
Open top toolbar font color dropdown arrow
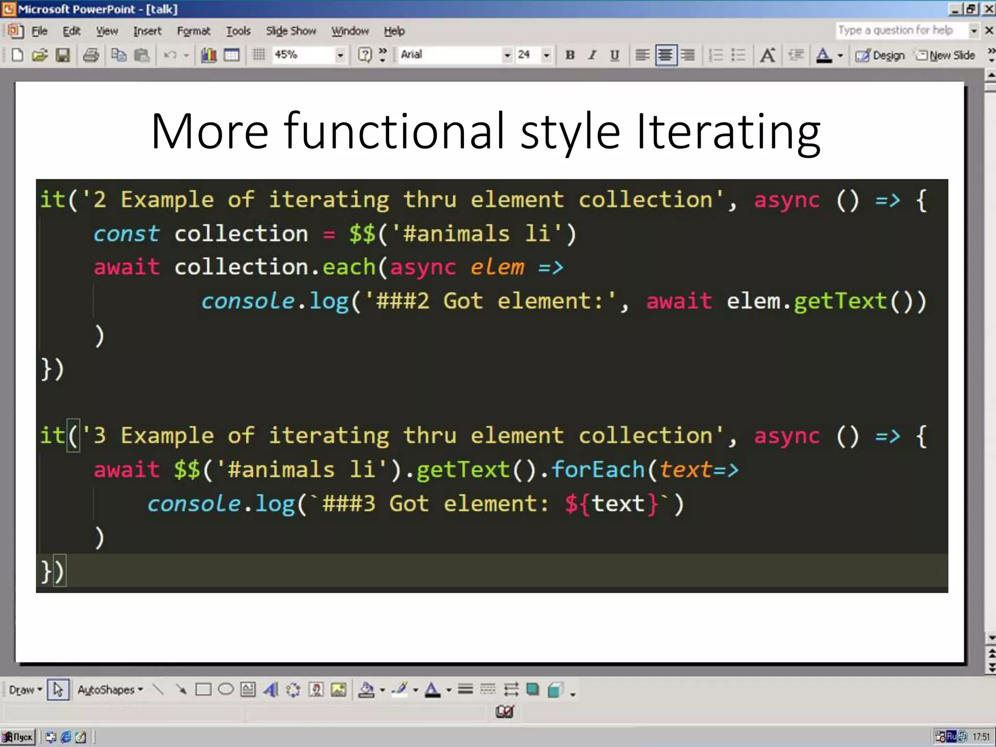(x=840, y=55)
